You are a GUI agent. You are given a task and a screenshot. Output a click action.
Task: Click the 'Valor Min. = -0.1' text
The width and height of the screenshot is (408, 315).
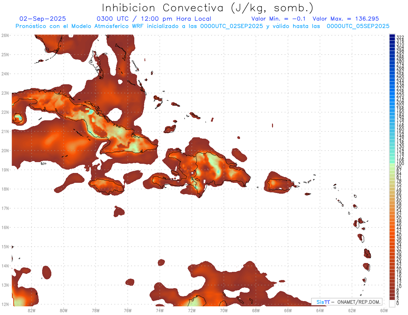279,19
